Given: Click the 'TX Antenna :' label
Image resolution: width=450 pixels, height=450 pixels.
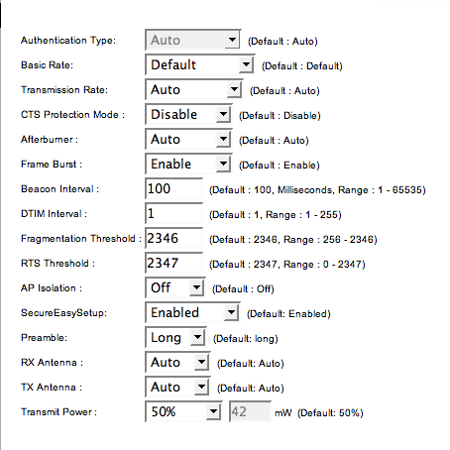Looking at the screenshot, I should tap(52, 388).
